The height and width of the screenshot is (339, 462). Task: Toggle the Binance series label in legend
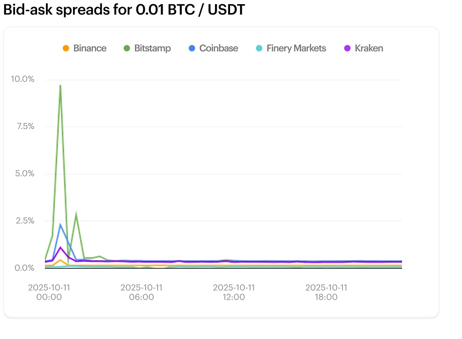tap(89, 48)
